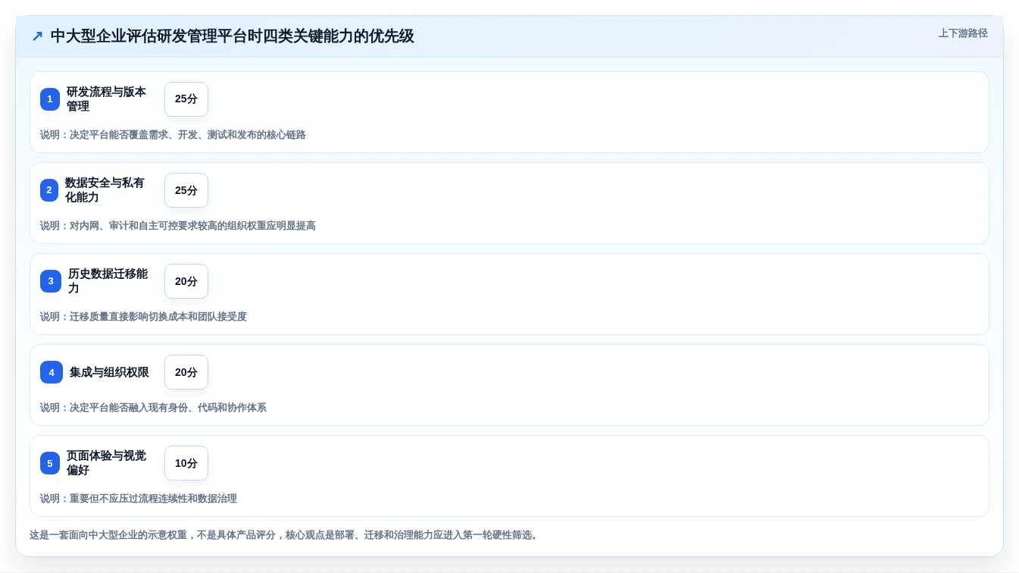Click the footer note starting with 这是一套面向中大型企业
1019x573 pixels.
tap(285, 535)
